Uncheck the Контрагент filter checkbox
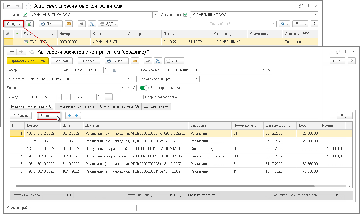This screenshot has width=360, height=214. 25,15
